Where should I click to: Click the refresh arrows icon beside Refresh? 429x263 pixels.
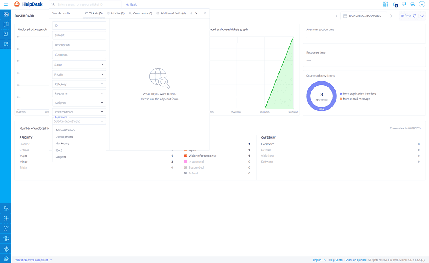415,16
